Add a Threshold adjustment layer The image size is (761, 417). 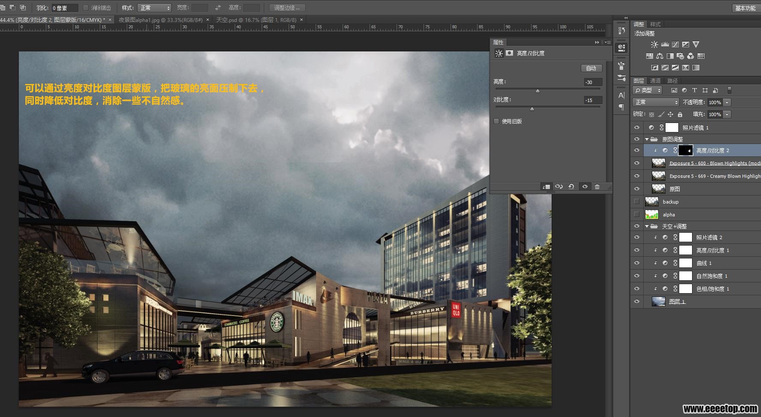(675, 67)
